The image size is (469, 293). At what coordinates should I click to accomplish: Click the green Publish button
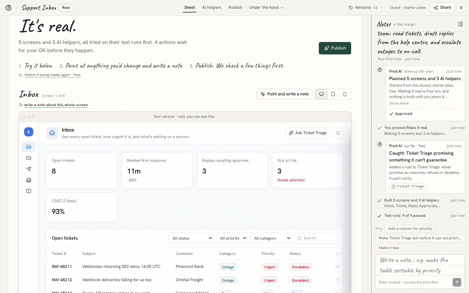pos(335,48)
